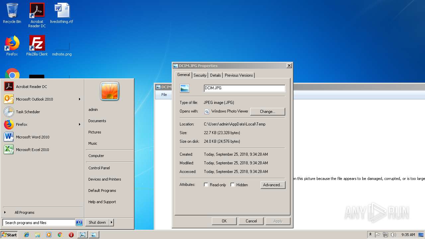The width and height of the screenshot is (425, 239).
Task: Open Opera from taskbar
Action: point(71,235)
